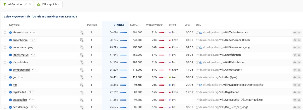This screenshot has width=303, height=110.
Task: Check the mrt row checkbox
Action: (5, 85)
